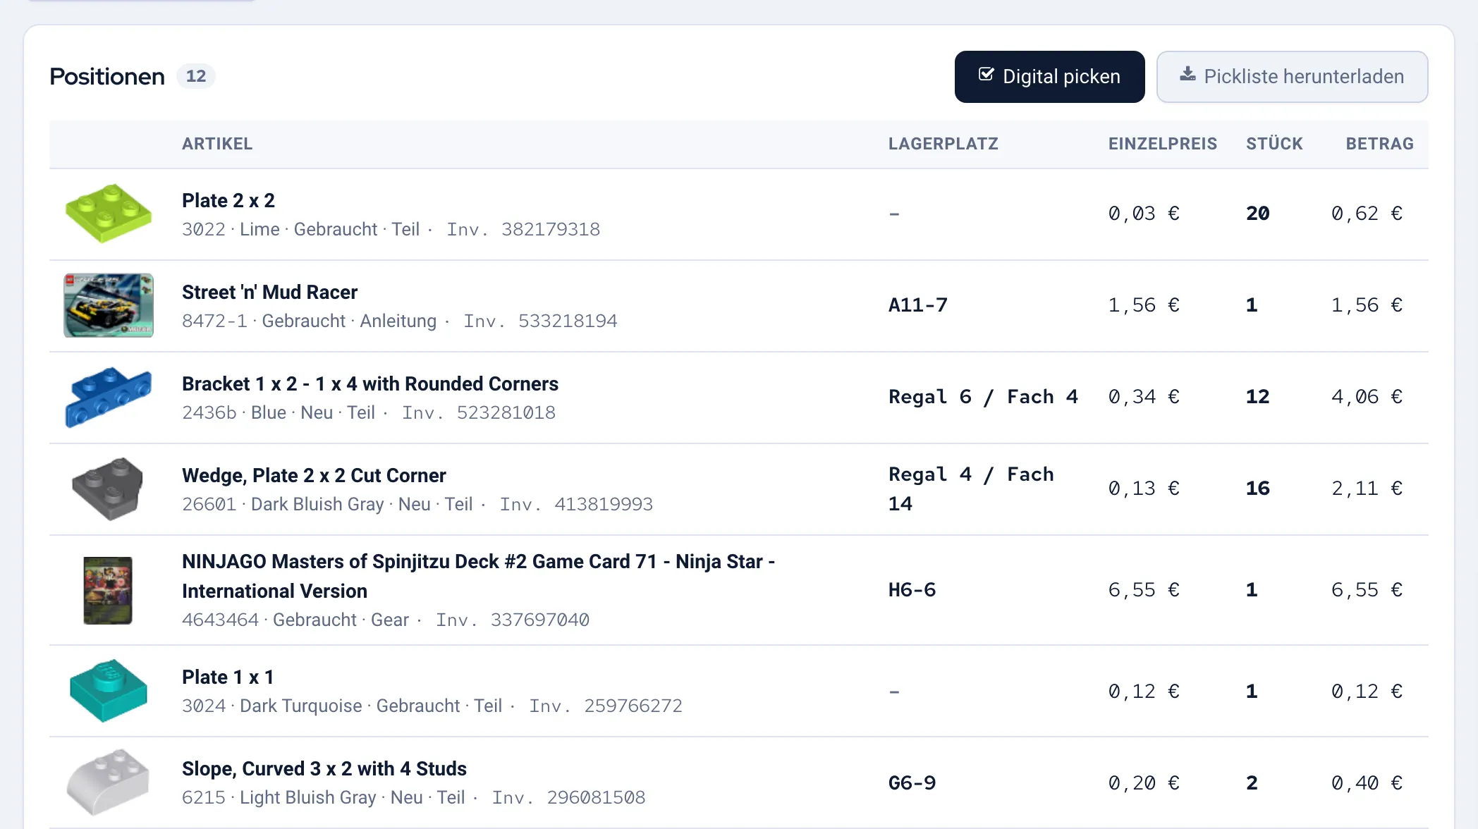The width and height of the screenshot is (1478, 829).
Task: Click unit price 0,13 € for the Wedge
Action: [x=1144, y=489]
